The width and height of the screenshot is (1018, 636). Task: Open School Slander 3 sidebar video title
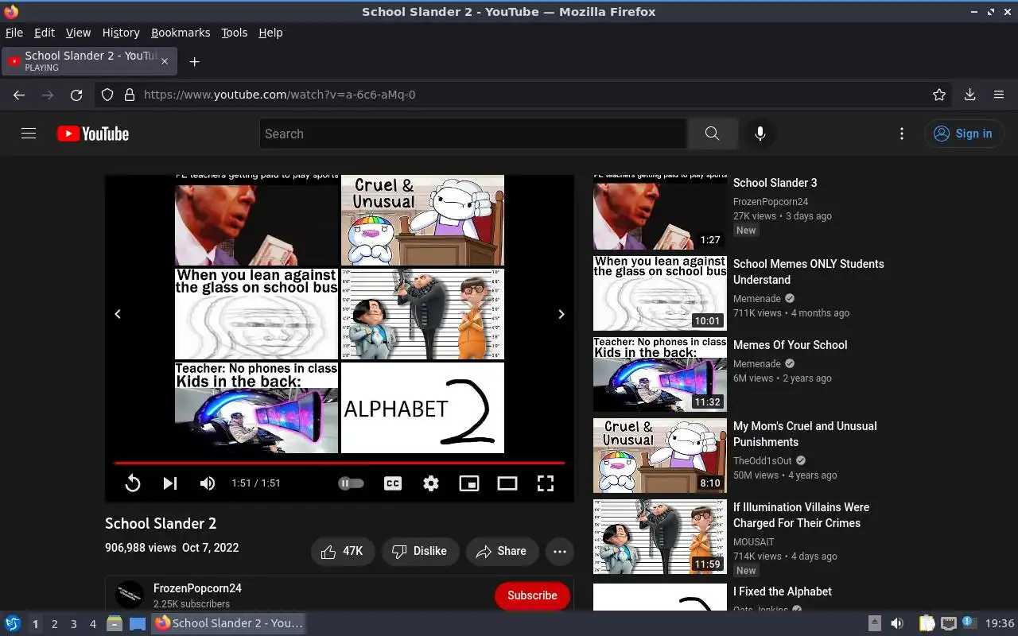point(775,183)
